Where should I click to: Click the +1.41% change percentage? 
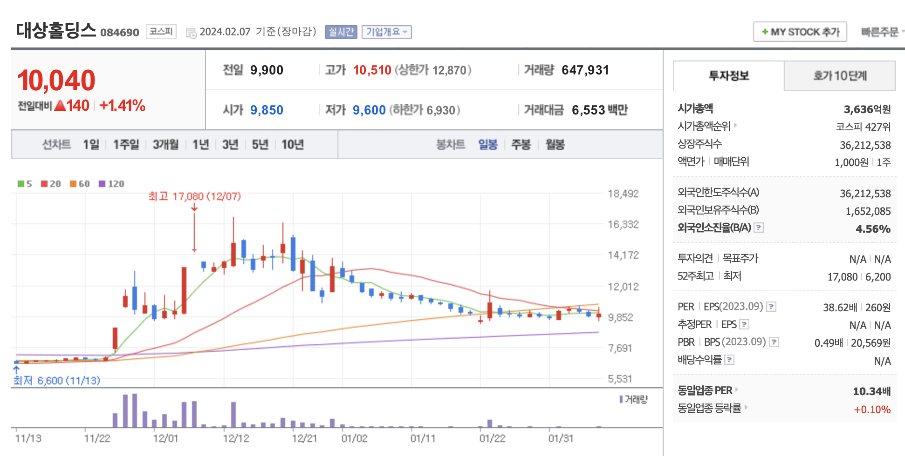(x=123, y=106)
